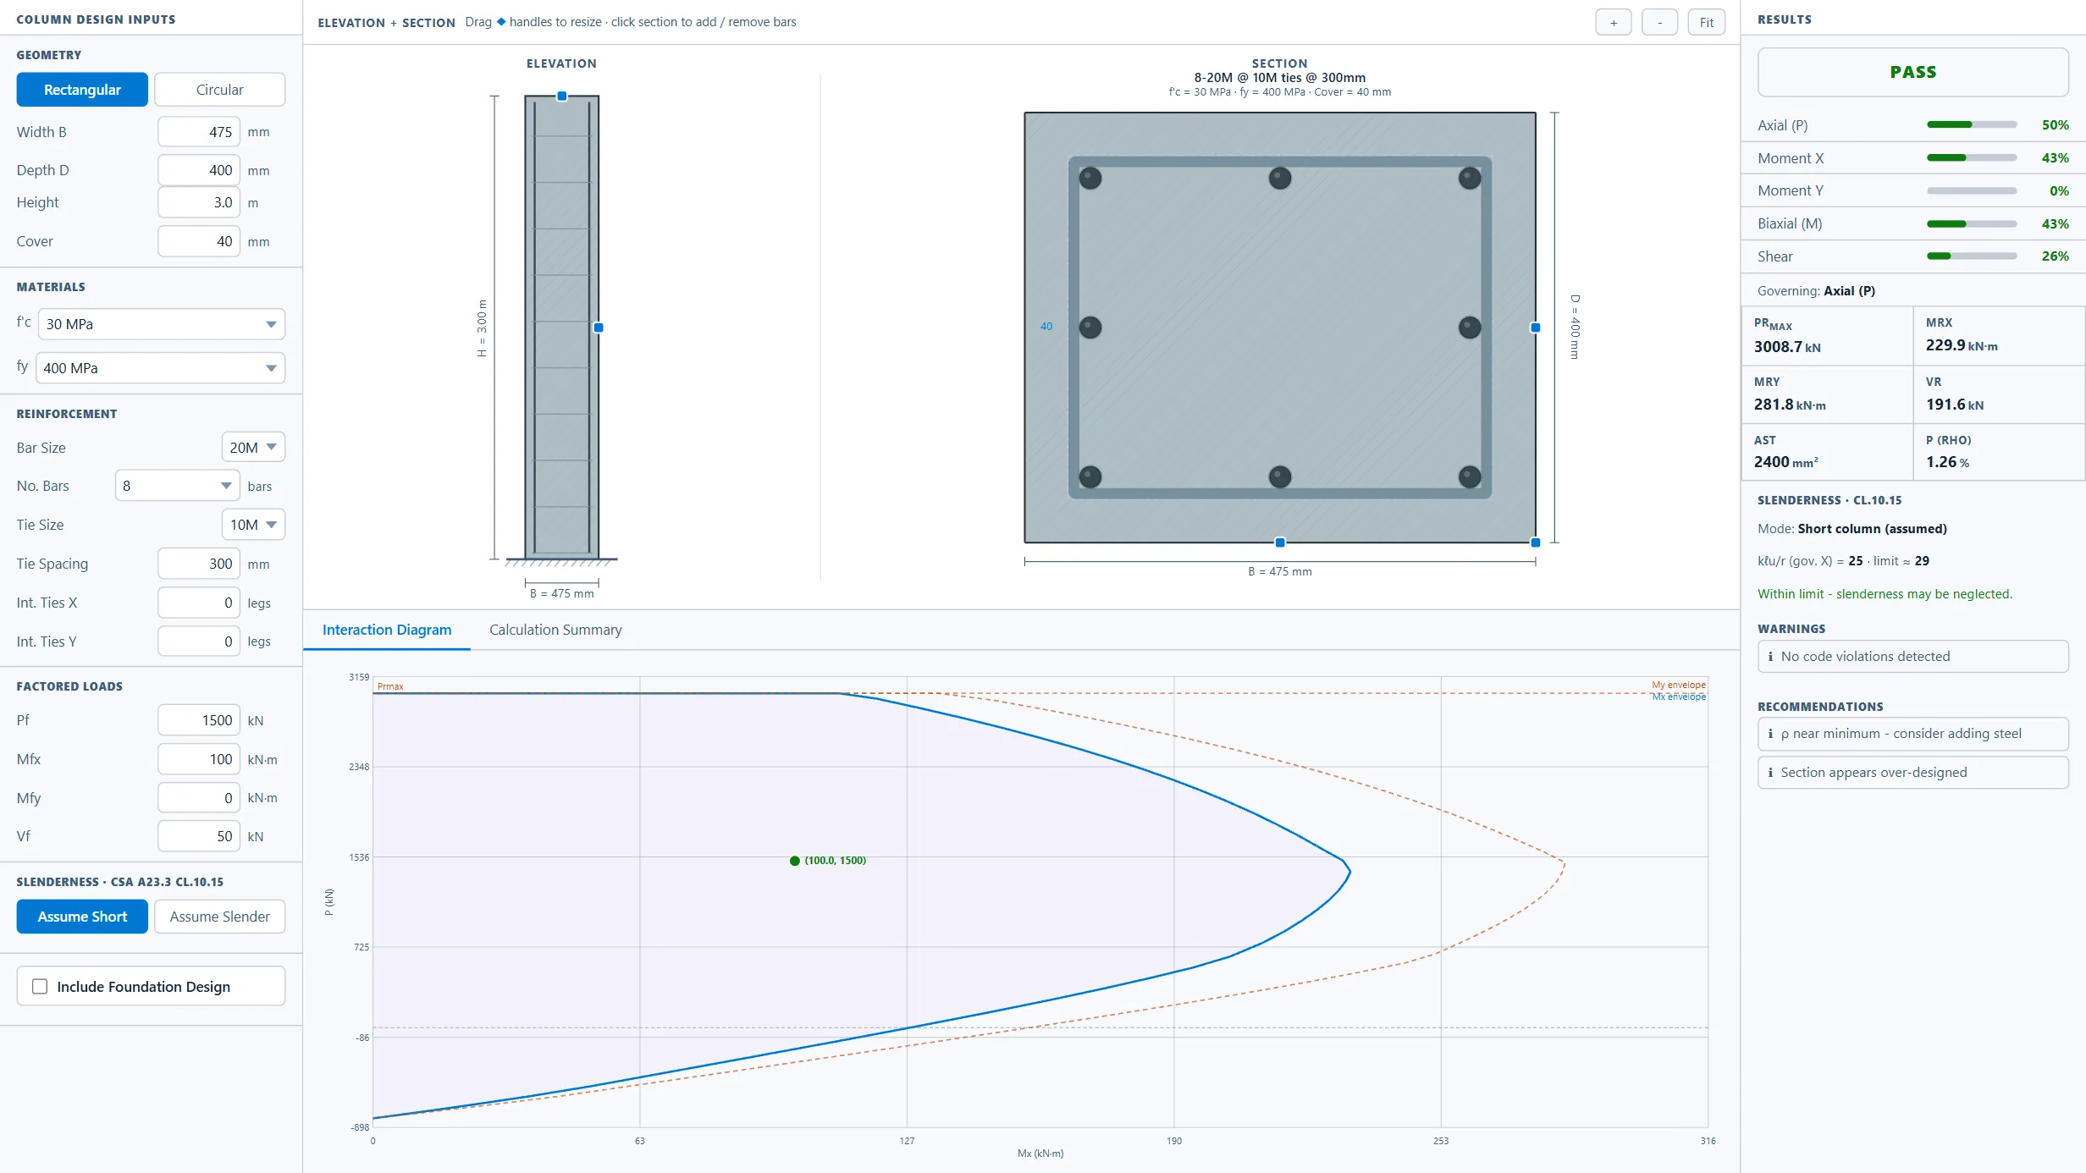Click the left-middle rebar in section

1090,328
